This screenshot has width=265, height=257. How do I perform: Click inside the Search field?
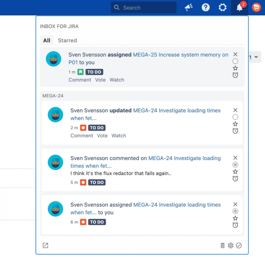[144, 7]
